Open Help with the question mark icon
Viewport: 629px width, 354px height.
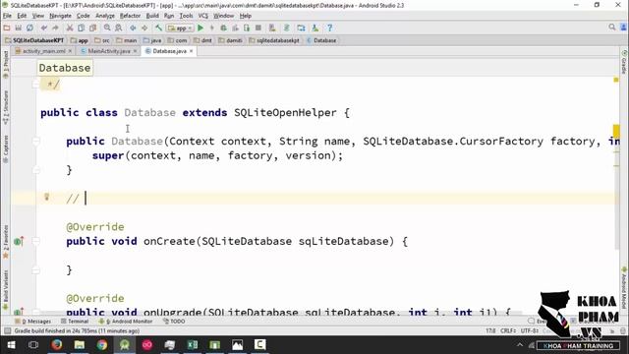pos(330,28)
